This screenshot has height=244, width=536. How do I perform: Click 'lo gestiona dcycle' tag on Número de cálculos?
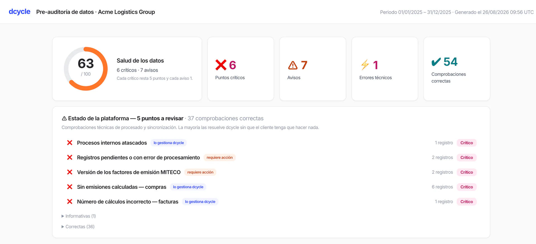tap(200, 202)
